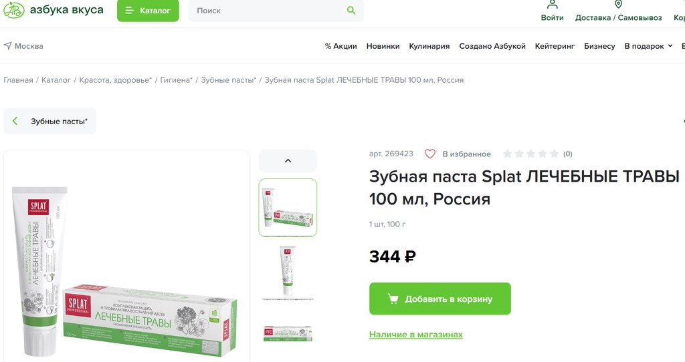Click in the Поиск search field
Viewport: 685px width, 362px height.
(x=266, y=11)
